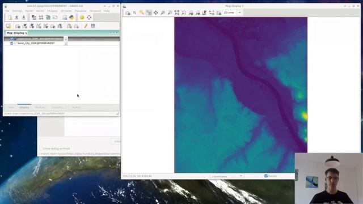Save the current workspace icon
363x204 pixels.
(x=23, y=18)
